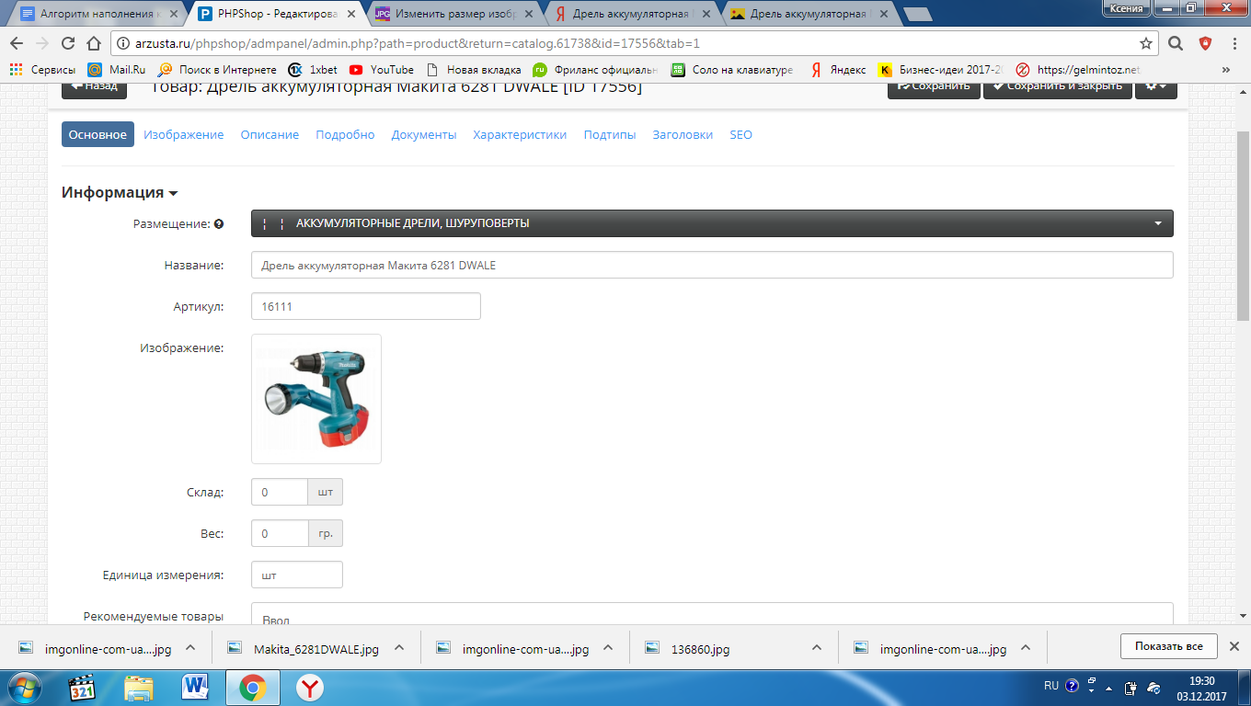Open the Яндекс bookmark

pos(838,70)
